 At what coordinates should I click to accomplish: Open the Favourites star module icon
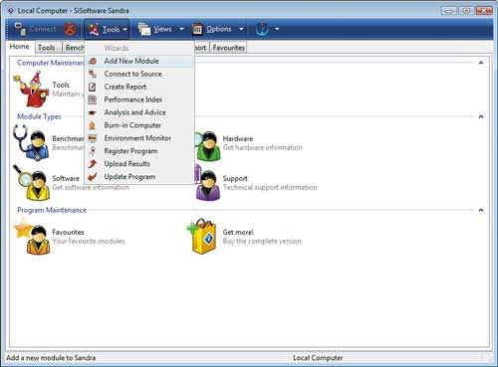[32, 237]
